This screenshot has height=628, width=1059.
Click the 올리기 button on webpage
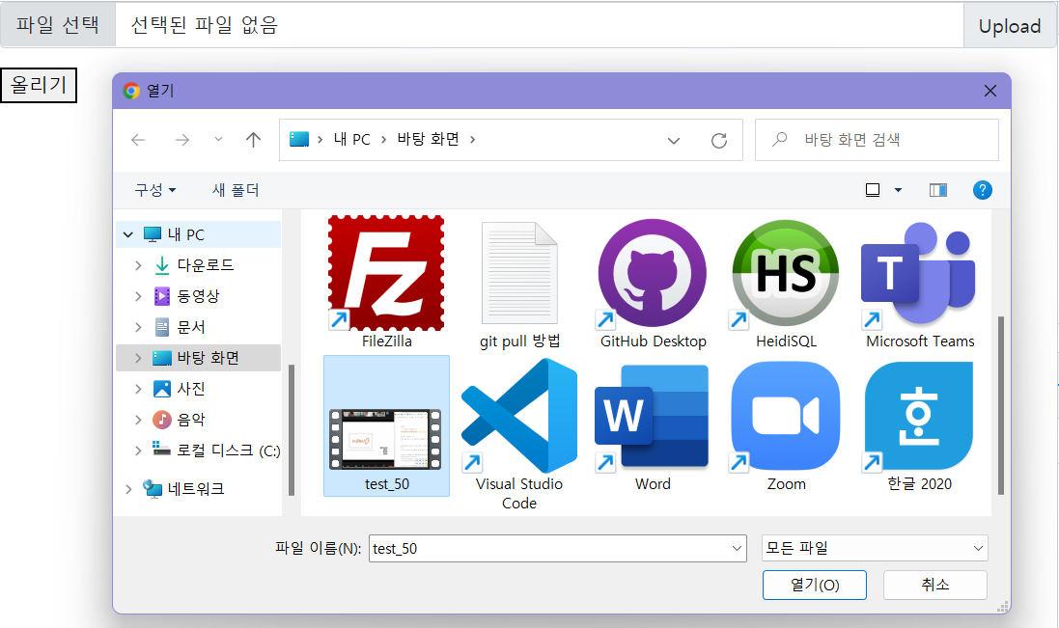[39, 85]
